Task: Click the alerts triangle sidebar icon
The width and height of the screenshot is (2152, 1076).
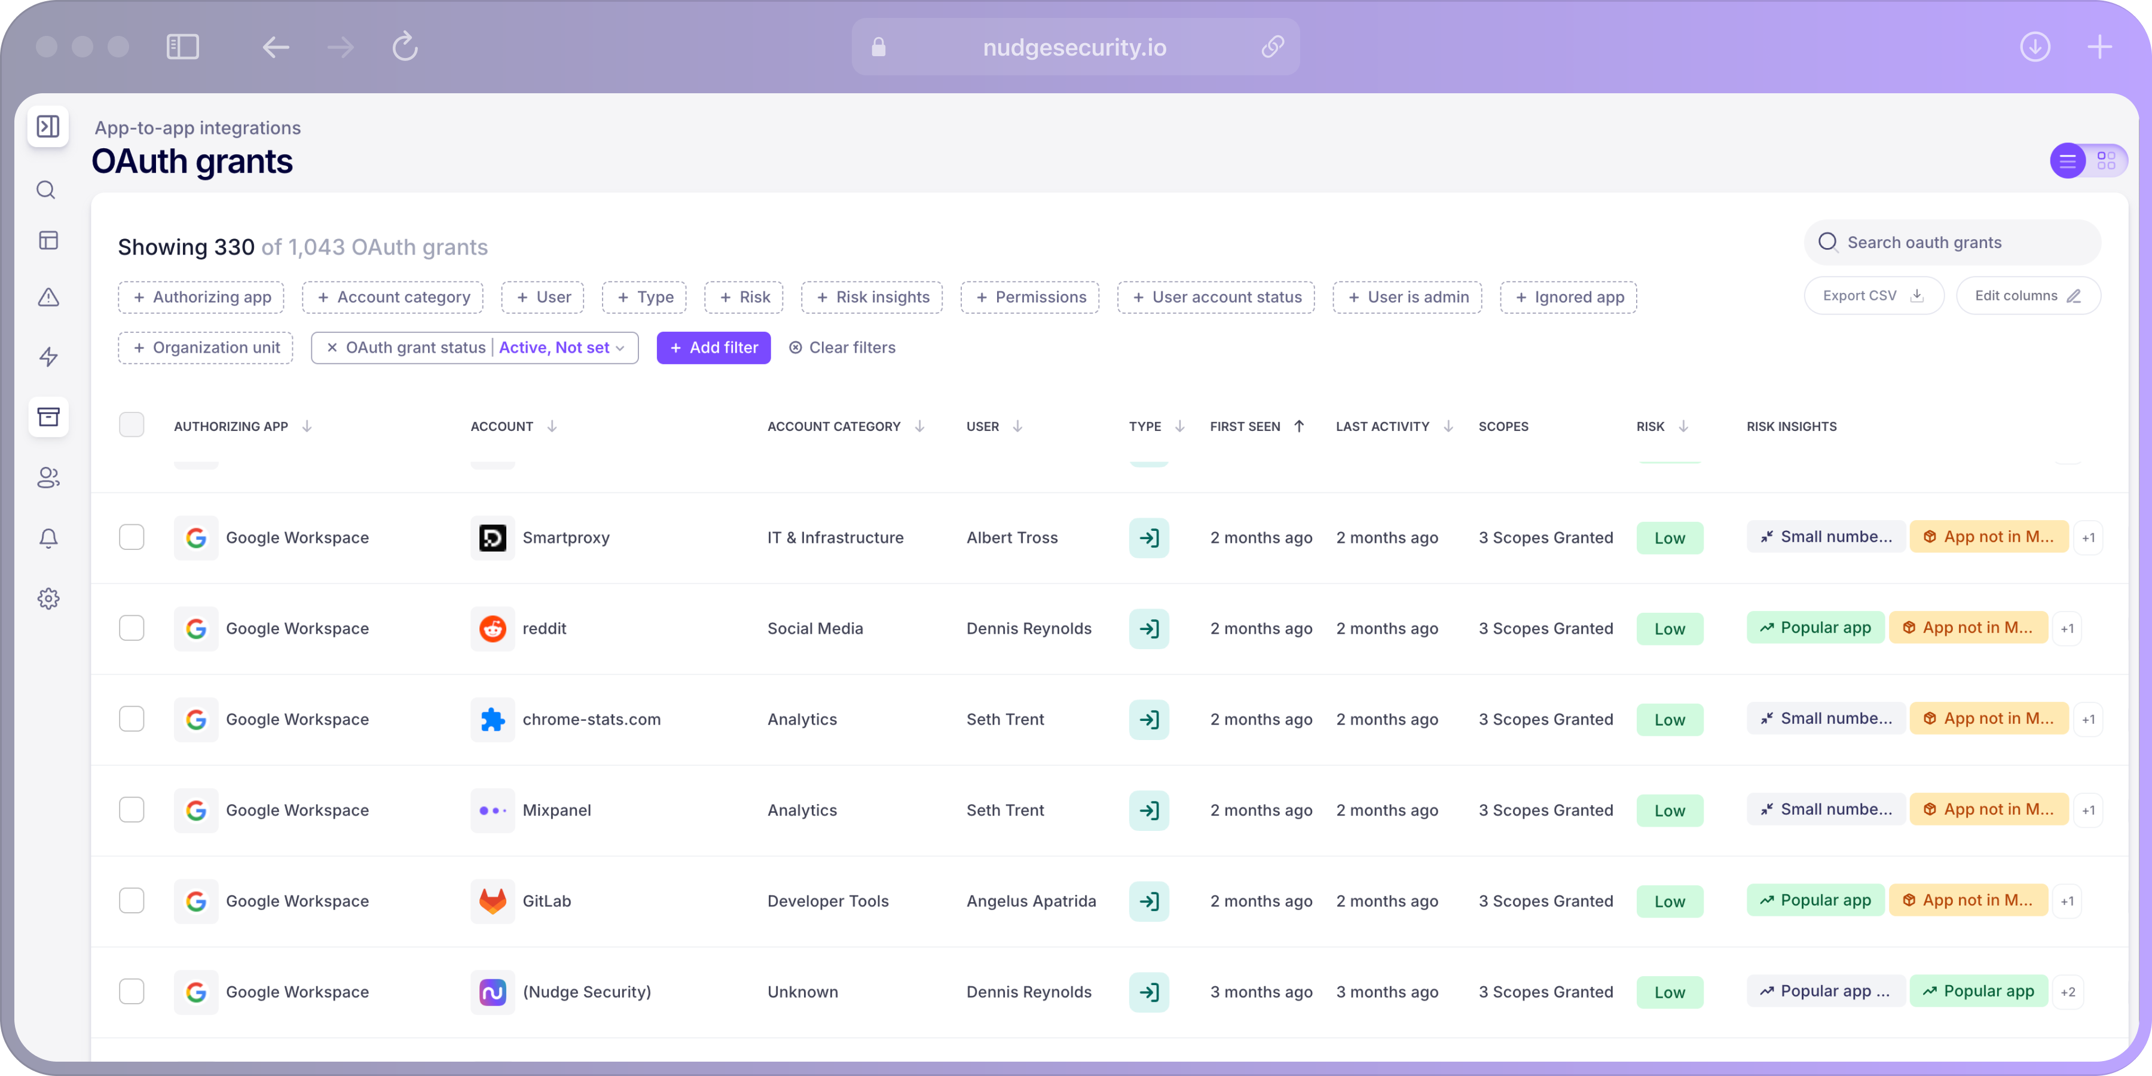Action: [x=48, y=298]
